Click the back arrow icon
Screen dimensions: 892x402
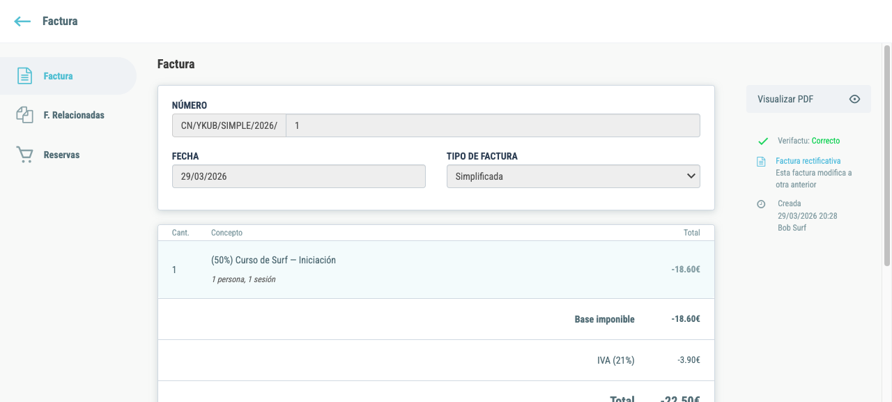point(22,22)
